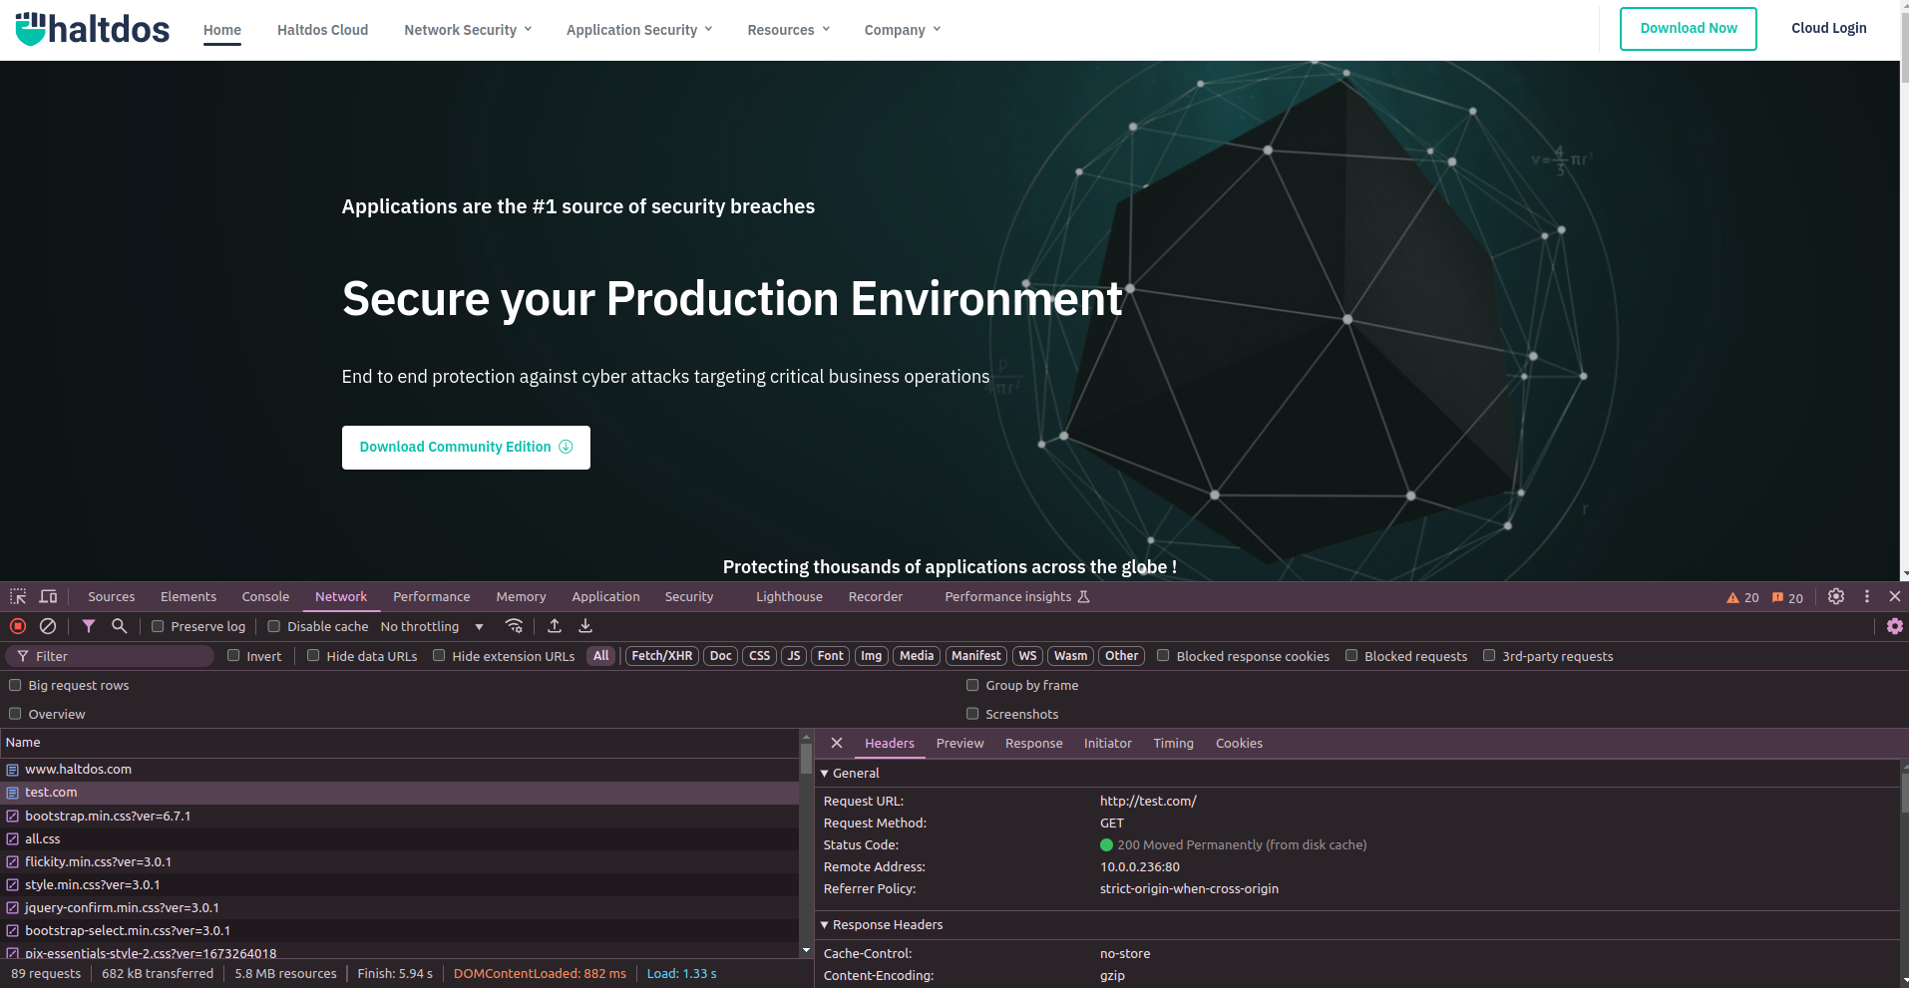The height and width of the screenshot is (988, 1909).
Task: Expand Network Security menu
Action: pos(468,30)
